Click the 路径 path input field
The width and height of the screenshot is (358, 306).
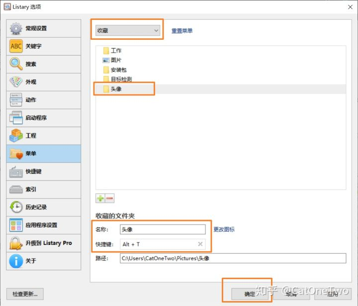click(233, 258)
